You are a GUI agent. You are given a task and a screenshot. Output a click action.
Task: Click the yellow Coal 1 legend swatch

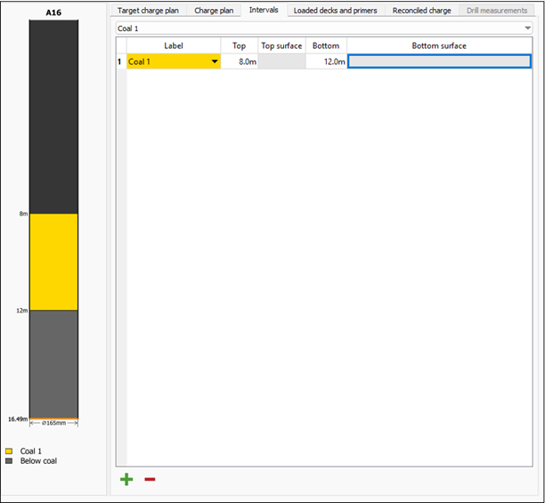(x=9, y=450)
